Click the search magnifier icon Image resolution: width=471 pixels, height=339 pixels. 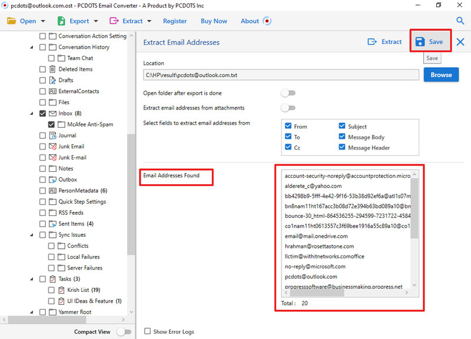click(x=460, y=21)
